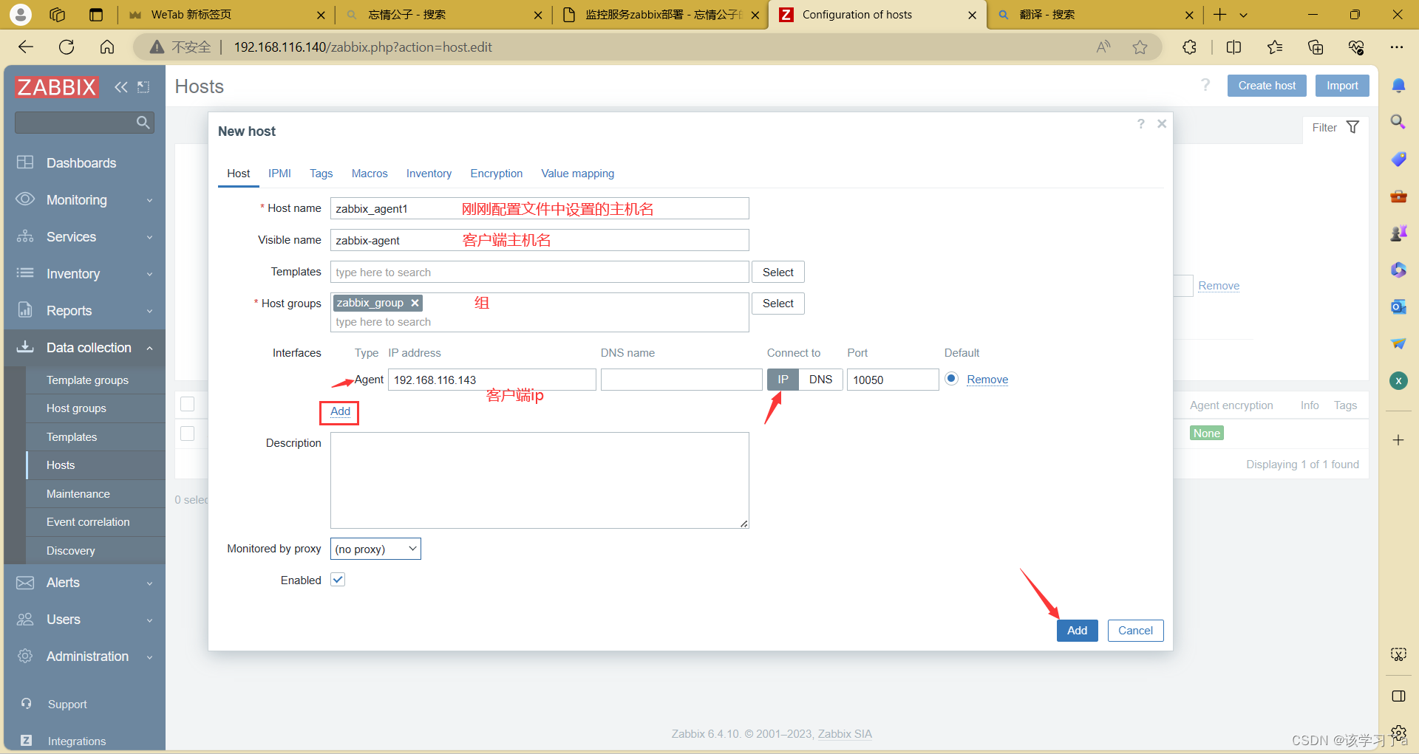Viewport: 1419px width, 754px height.
Task: Click Remove link for Agent interface
Action: tap(987, 380)
